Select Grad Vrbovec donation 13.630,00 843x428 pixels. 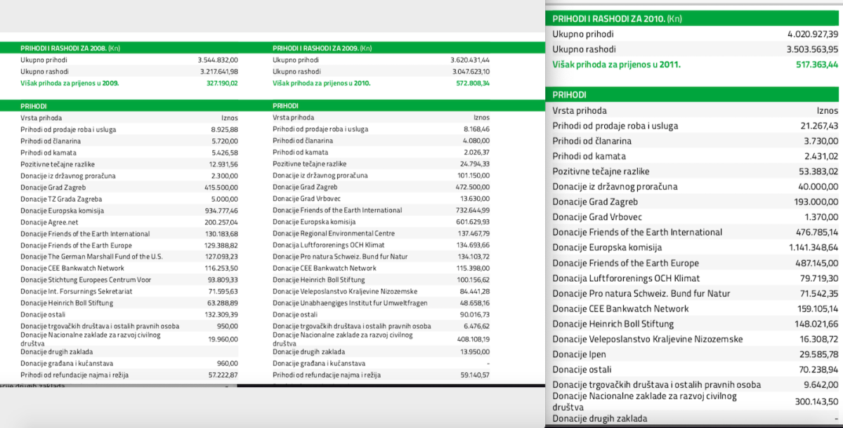click(x=476, y=199)
